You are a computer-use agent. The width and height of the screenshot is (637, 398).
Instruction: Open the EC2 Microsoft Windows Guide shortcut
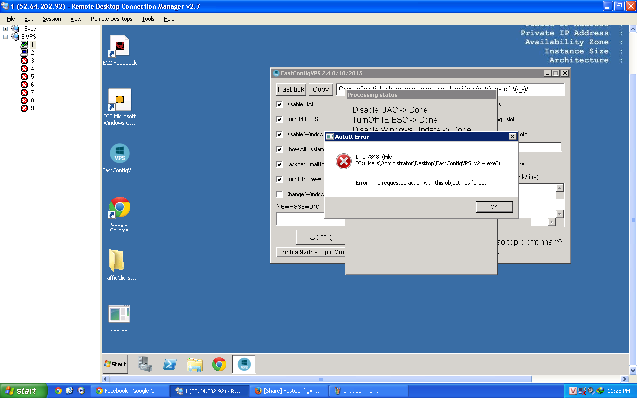tap(119, 107)
